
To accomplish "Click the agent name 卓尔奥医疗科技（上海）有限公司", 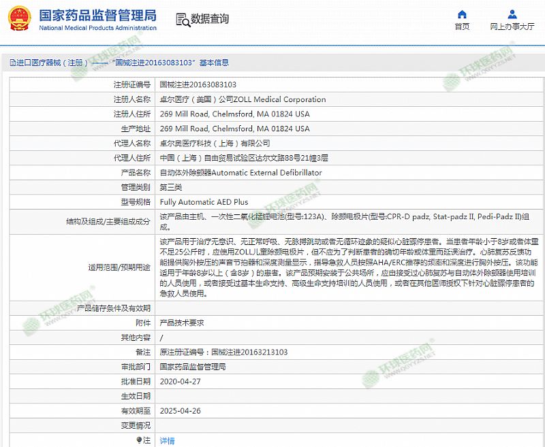I will tap(215, 144).
